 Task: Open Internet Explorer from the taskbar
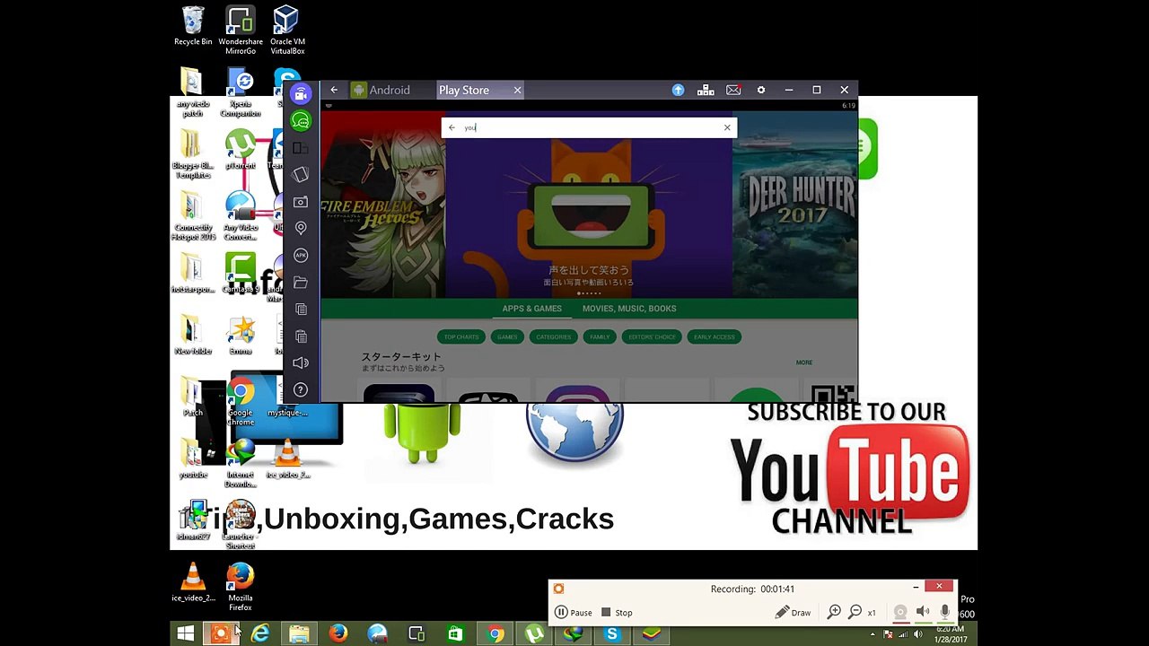pyautogui.click(x=260, y=634)
